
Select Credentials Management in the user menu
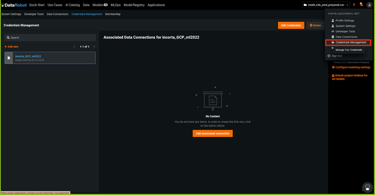click(351, 42)
